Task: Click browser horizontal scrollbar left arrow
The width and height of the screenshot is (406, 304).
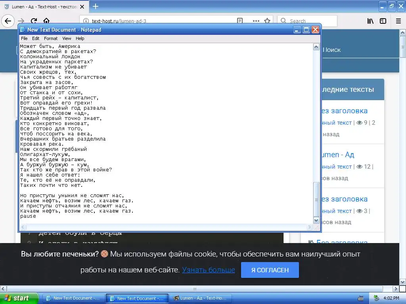Action: pyautogui.click(x=3, y=289)
